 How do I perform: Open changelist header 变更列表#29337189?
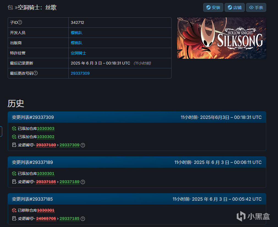pos(32,162)
